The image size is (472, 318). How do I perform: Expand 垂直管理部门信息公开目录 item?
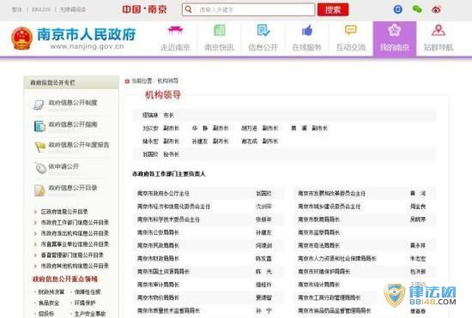[72, 255]
